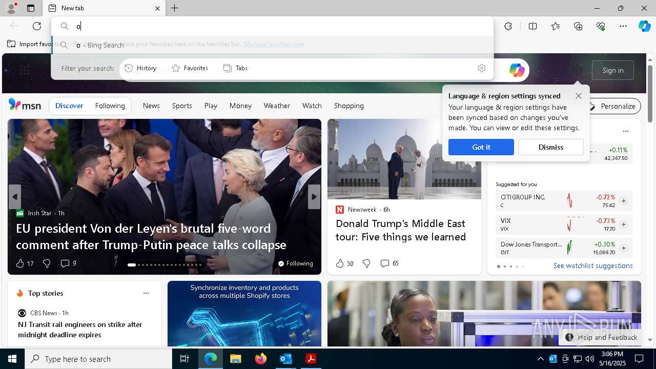Add VIX to watchlist
656x369 pixels.
point(624,224)
